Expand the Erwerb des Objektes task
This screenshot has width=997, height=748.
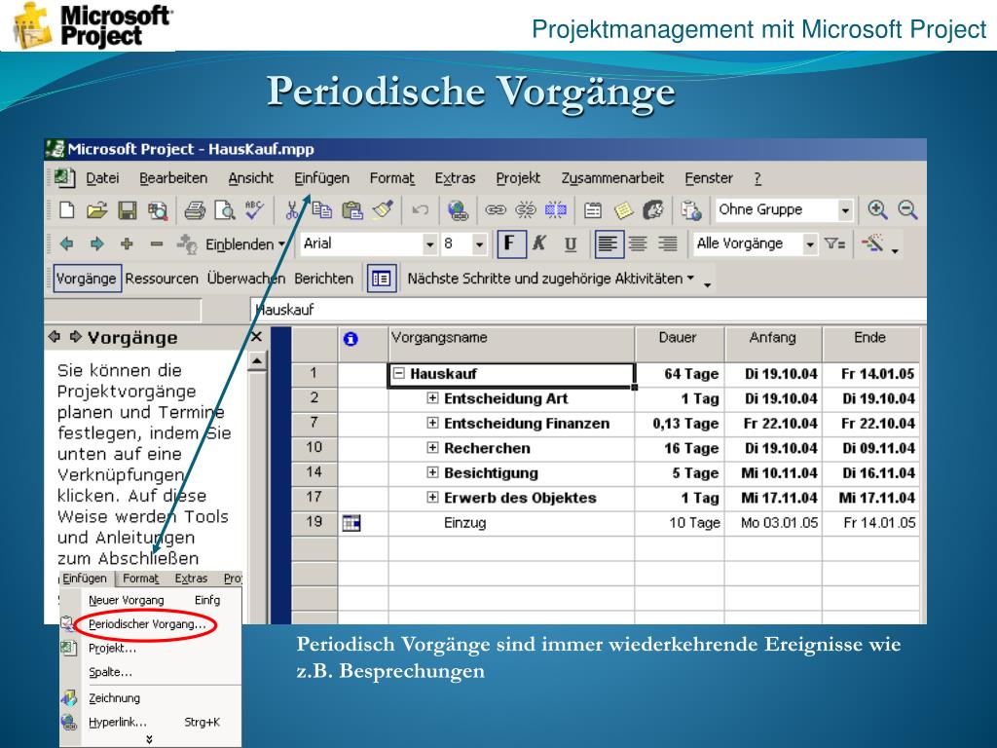(432, 498)
